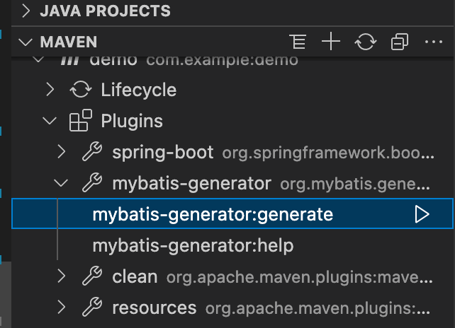Screen dimensions: 455x328
Task: Click the Lifecycle cycle arrows icon
Action: [x=81, y=90]
